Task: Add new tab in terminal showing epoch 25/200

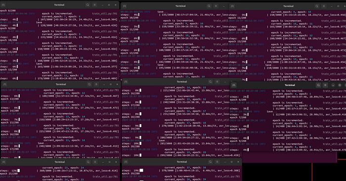Action: click(4, 162)
